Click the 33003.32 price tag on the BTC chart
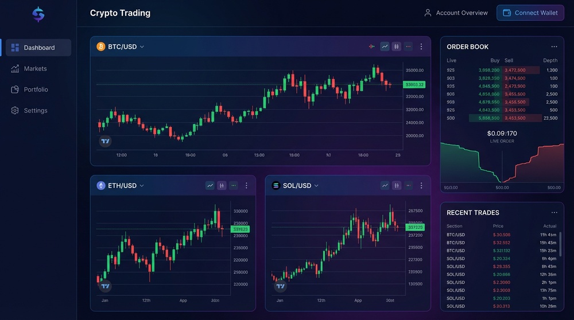The height and width of the screenshot is (320, 574). coord(414,84)
